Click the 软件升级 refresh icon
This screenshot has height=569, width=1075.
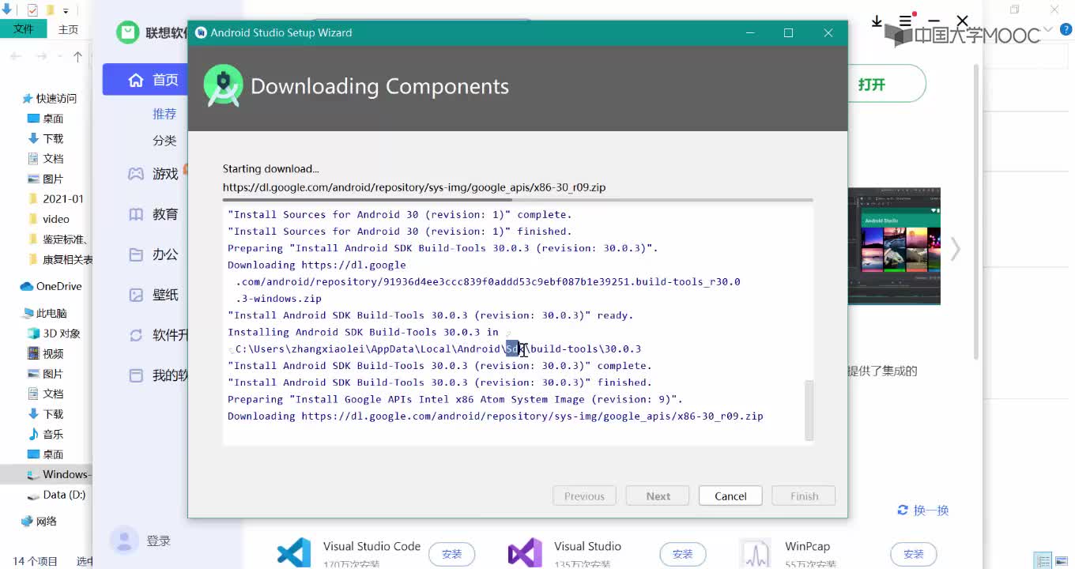[x=136, y=335]
